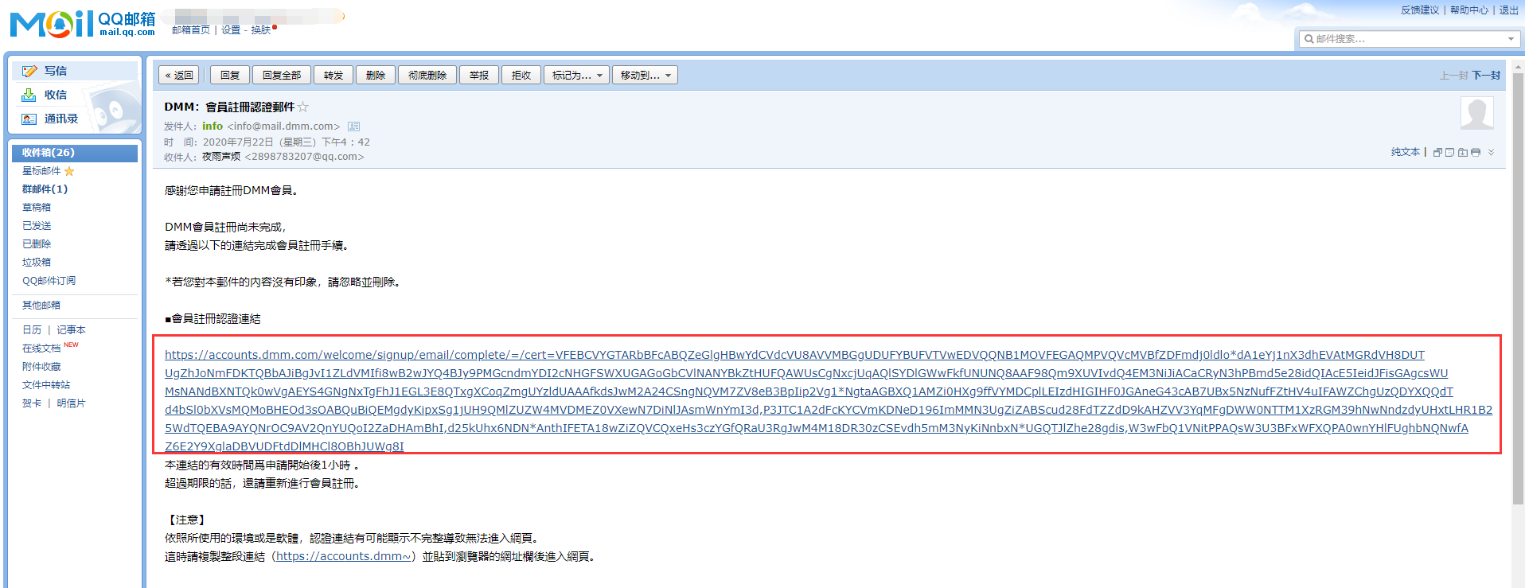Screen dimensions: 1525x588
Task: Open the 标记为 dropdown
Action: [578, 76]
